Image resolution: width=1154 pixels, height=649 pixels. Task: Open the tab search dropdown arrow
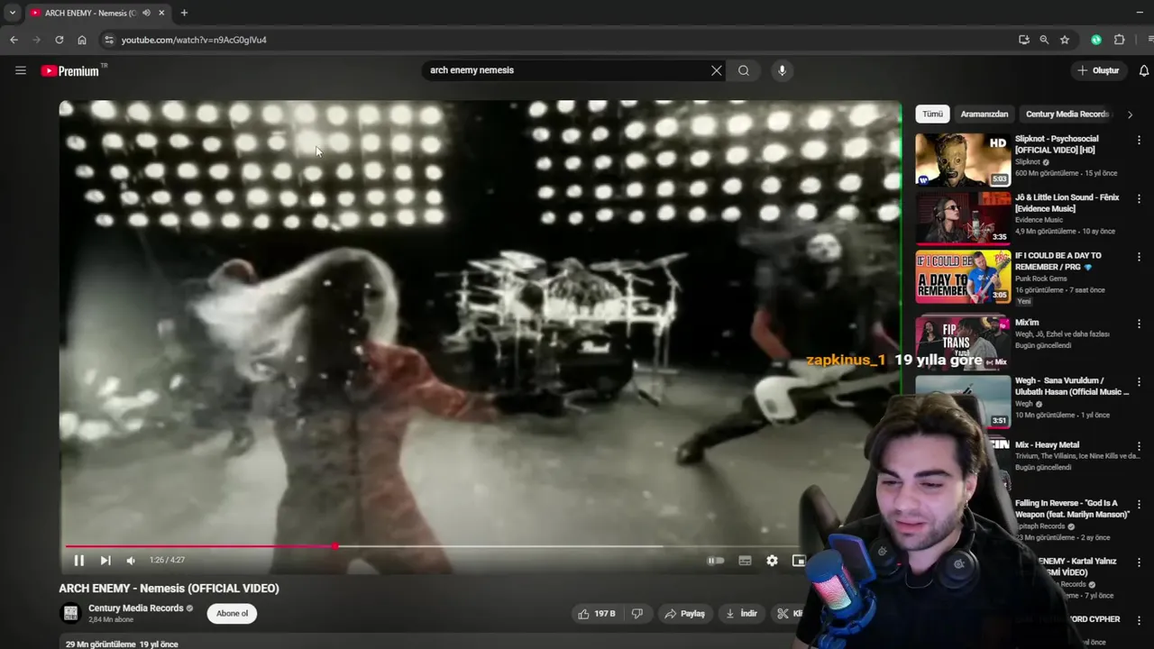click(x=12, y=13)
